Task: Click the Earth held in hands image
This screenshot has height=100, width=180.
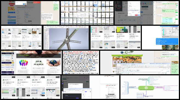Action: [x=54, y=63]
